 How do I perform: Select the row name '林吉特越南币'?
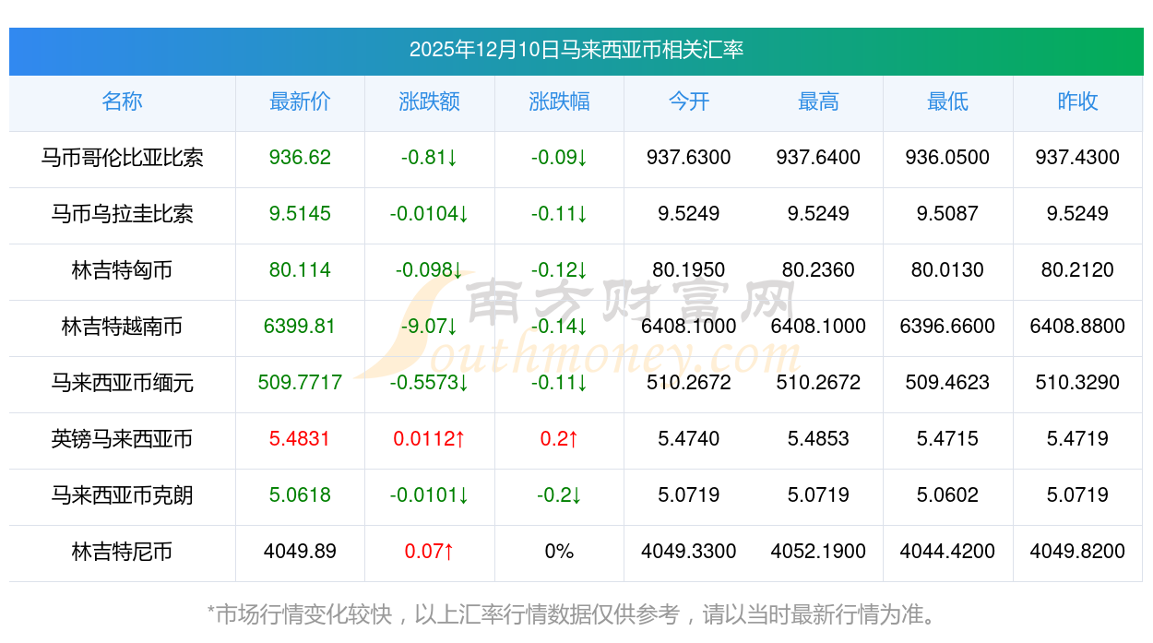pyautogui.click(x=122, y=327)
